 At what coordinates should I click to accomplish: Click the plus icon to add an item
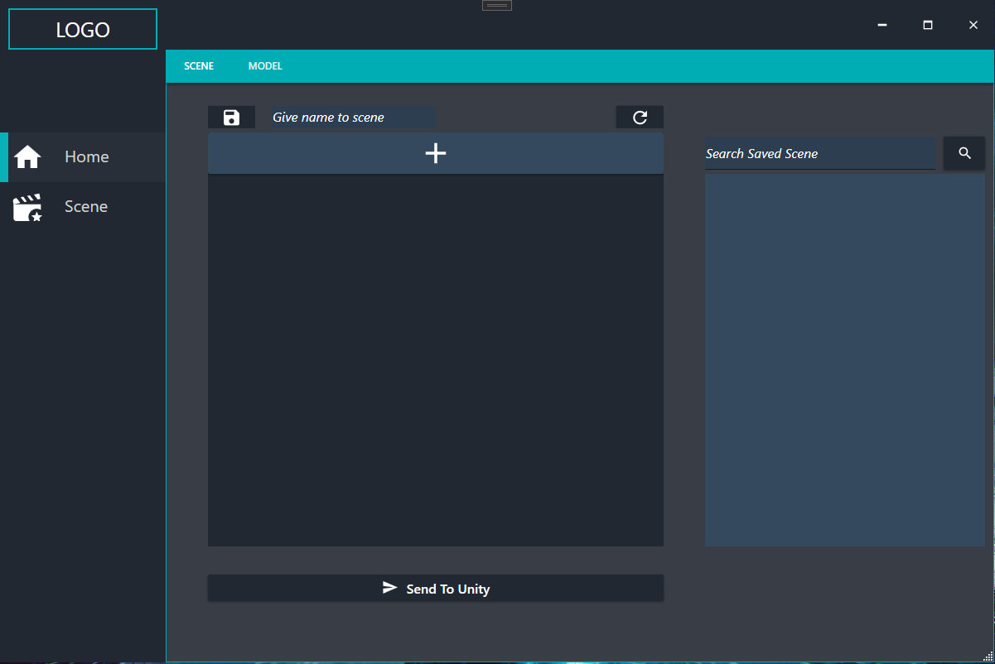(436, 153)
